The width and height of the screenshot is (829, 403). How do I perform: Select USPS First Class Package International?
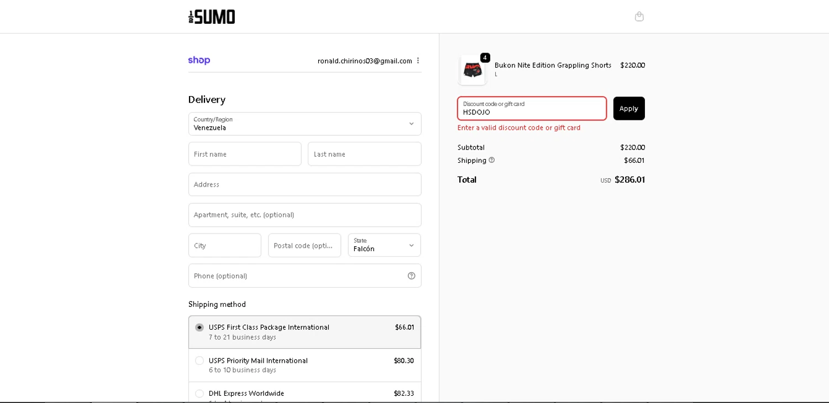pyautogui.click(x=305, y=332)
